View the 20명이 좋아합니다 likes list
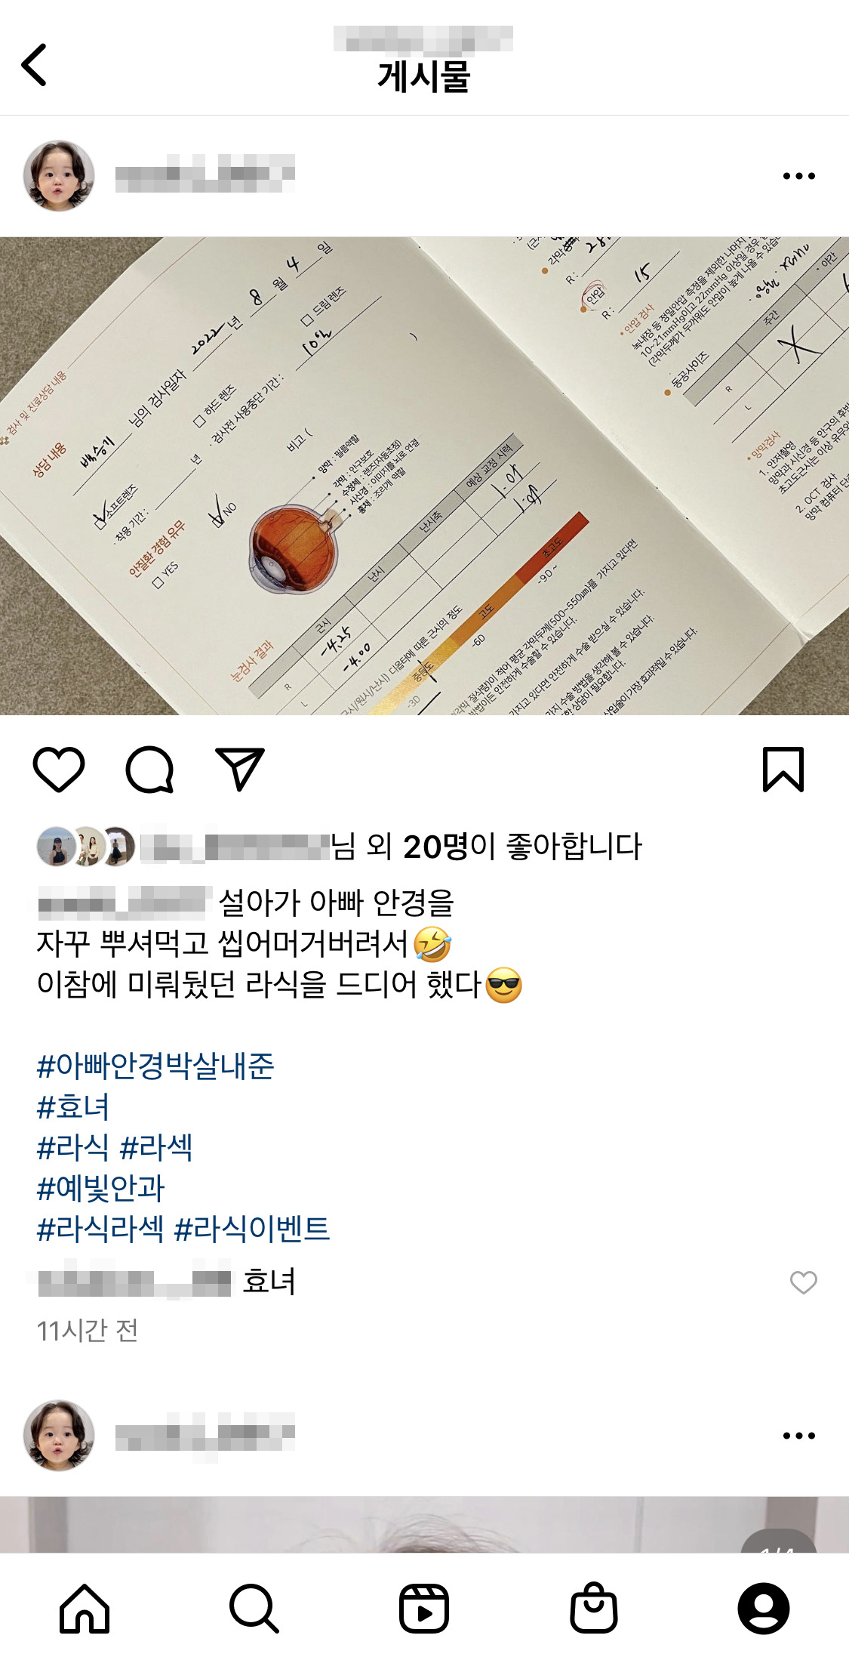Screen dimensions: 849x1660 click(x=522, y=847)
